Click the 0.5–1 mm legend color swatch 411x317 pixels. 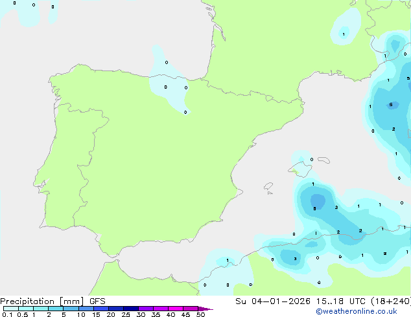(x=26, y=309)
